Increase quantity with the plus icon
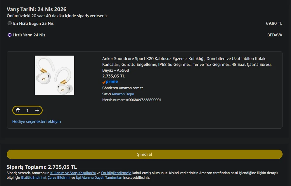This screenshot has height=186, width=291. click(x=37, y=110)
